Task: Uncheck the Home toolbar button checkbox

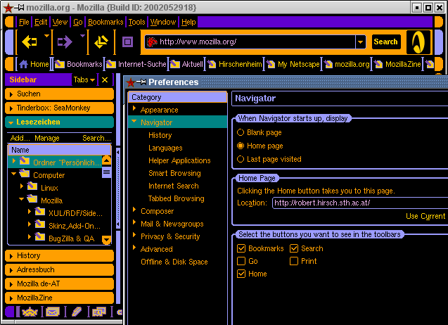Action: pyautogui.click(x=241, y=274)
